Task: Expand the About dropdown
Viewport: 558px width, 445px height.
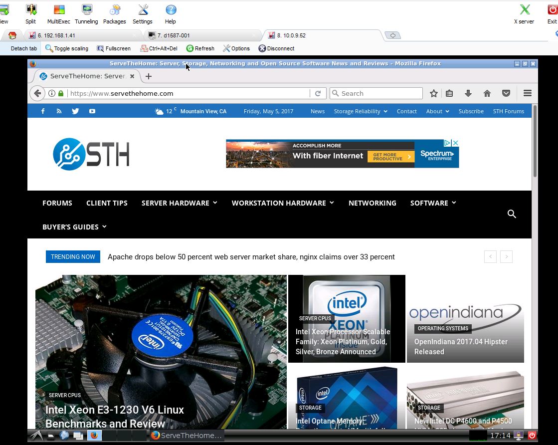Action: 437,111
